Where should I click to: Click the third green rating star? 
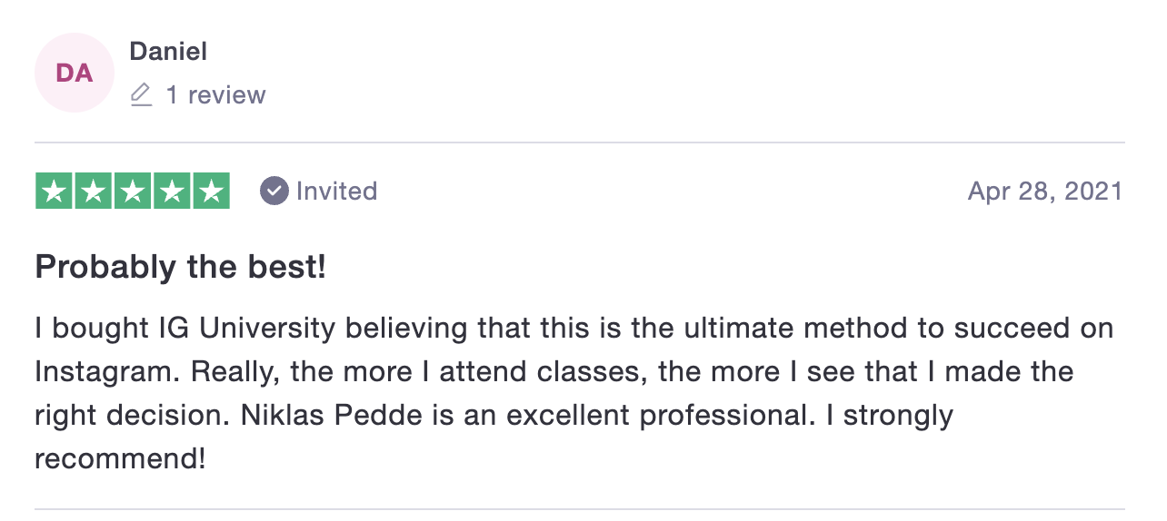[x=133, y=191]
